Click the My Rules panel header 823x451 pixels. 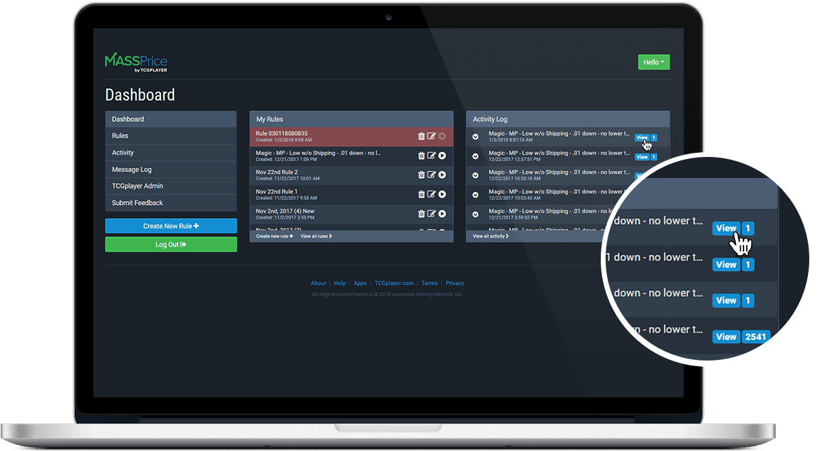pos(351,119)
